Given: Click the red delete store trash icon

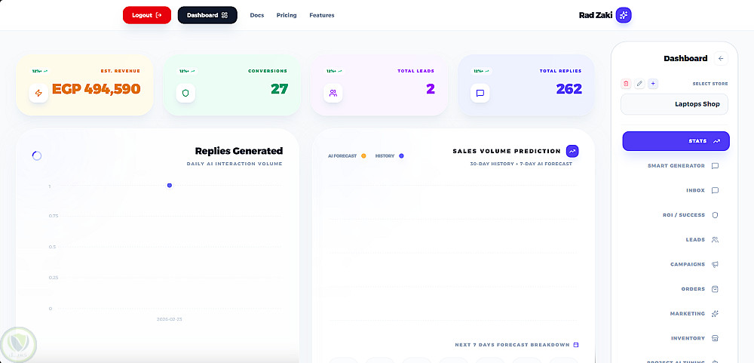Looking at the screenshot, I should pos(626,83).
